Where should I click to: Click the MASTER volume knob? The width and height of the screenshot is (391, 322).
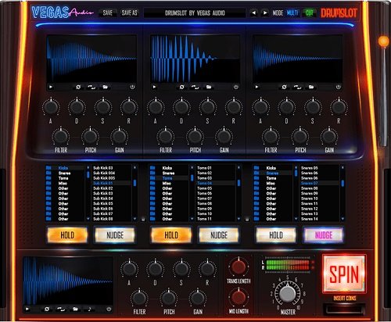coord(288,294)
